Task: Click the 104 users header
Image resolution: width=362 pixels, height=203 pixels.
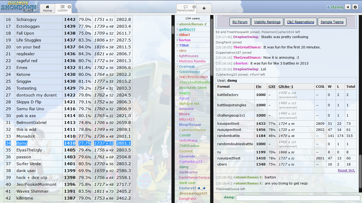Action: click(192, 19)
